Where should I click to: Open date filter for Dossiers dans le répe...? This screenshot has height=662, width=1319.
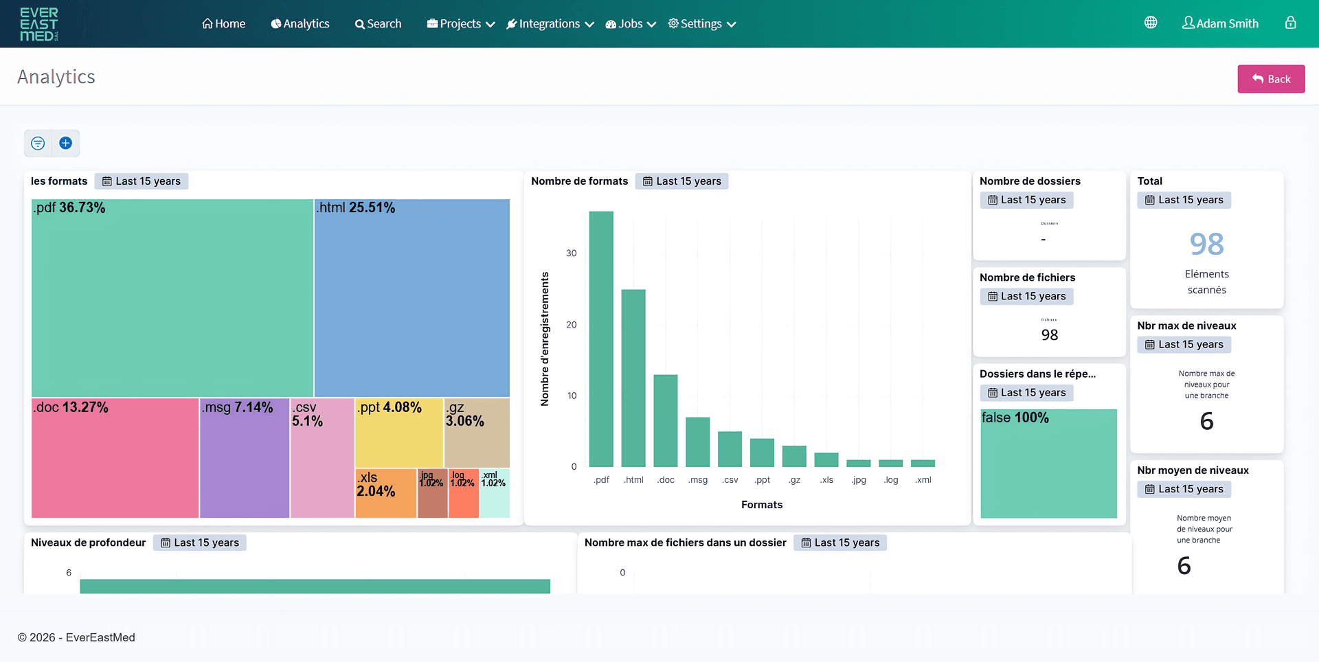coord(1027,393)
